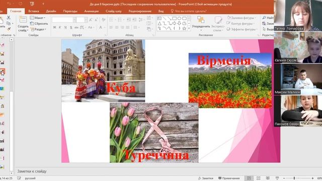Viewport: 322px width, 181px height.
Task: Toggle center text alignment
Action: 117,27
